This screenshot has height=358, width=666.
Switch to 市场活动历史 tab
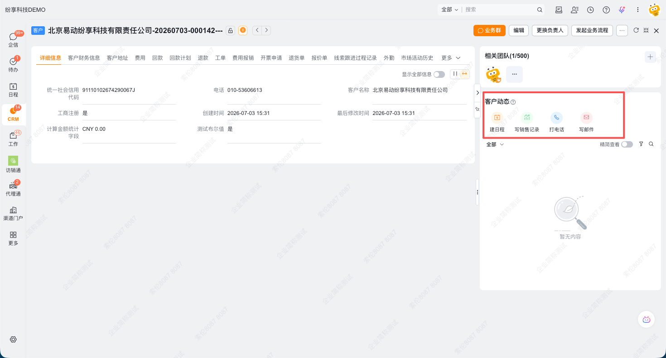point(417,58)
